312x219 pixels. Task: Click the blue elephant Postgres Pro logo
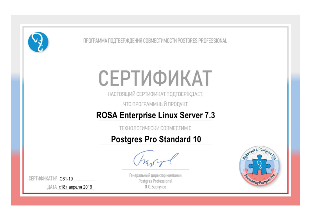pos(38,42)
